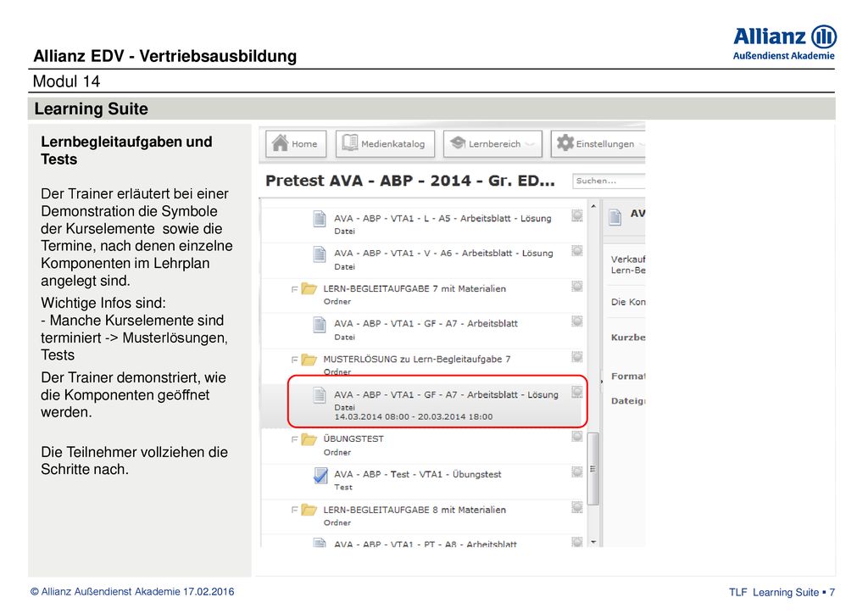Image resolution: width=868 pixels, height=614 pixels.
Task: Expand the Lernbereich dropdown
Action: click(492, 144)
